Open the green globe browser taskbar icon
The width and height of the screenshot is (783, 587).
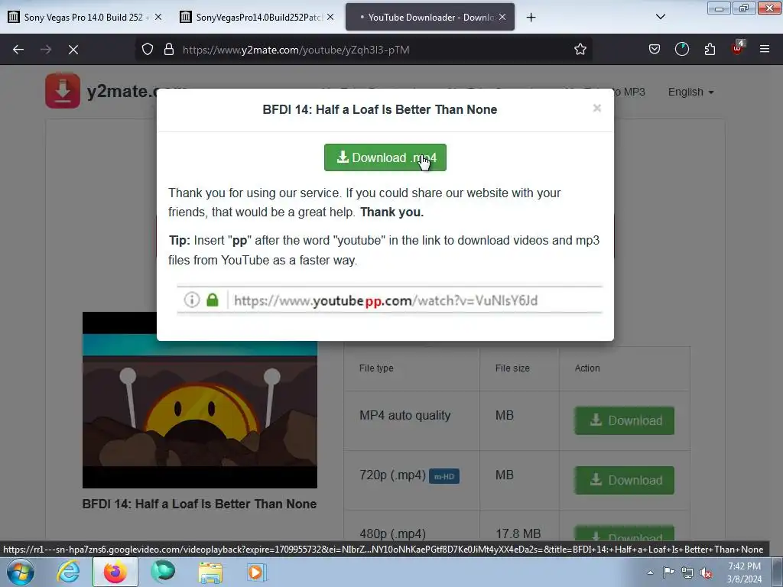163,572
